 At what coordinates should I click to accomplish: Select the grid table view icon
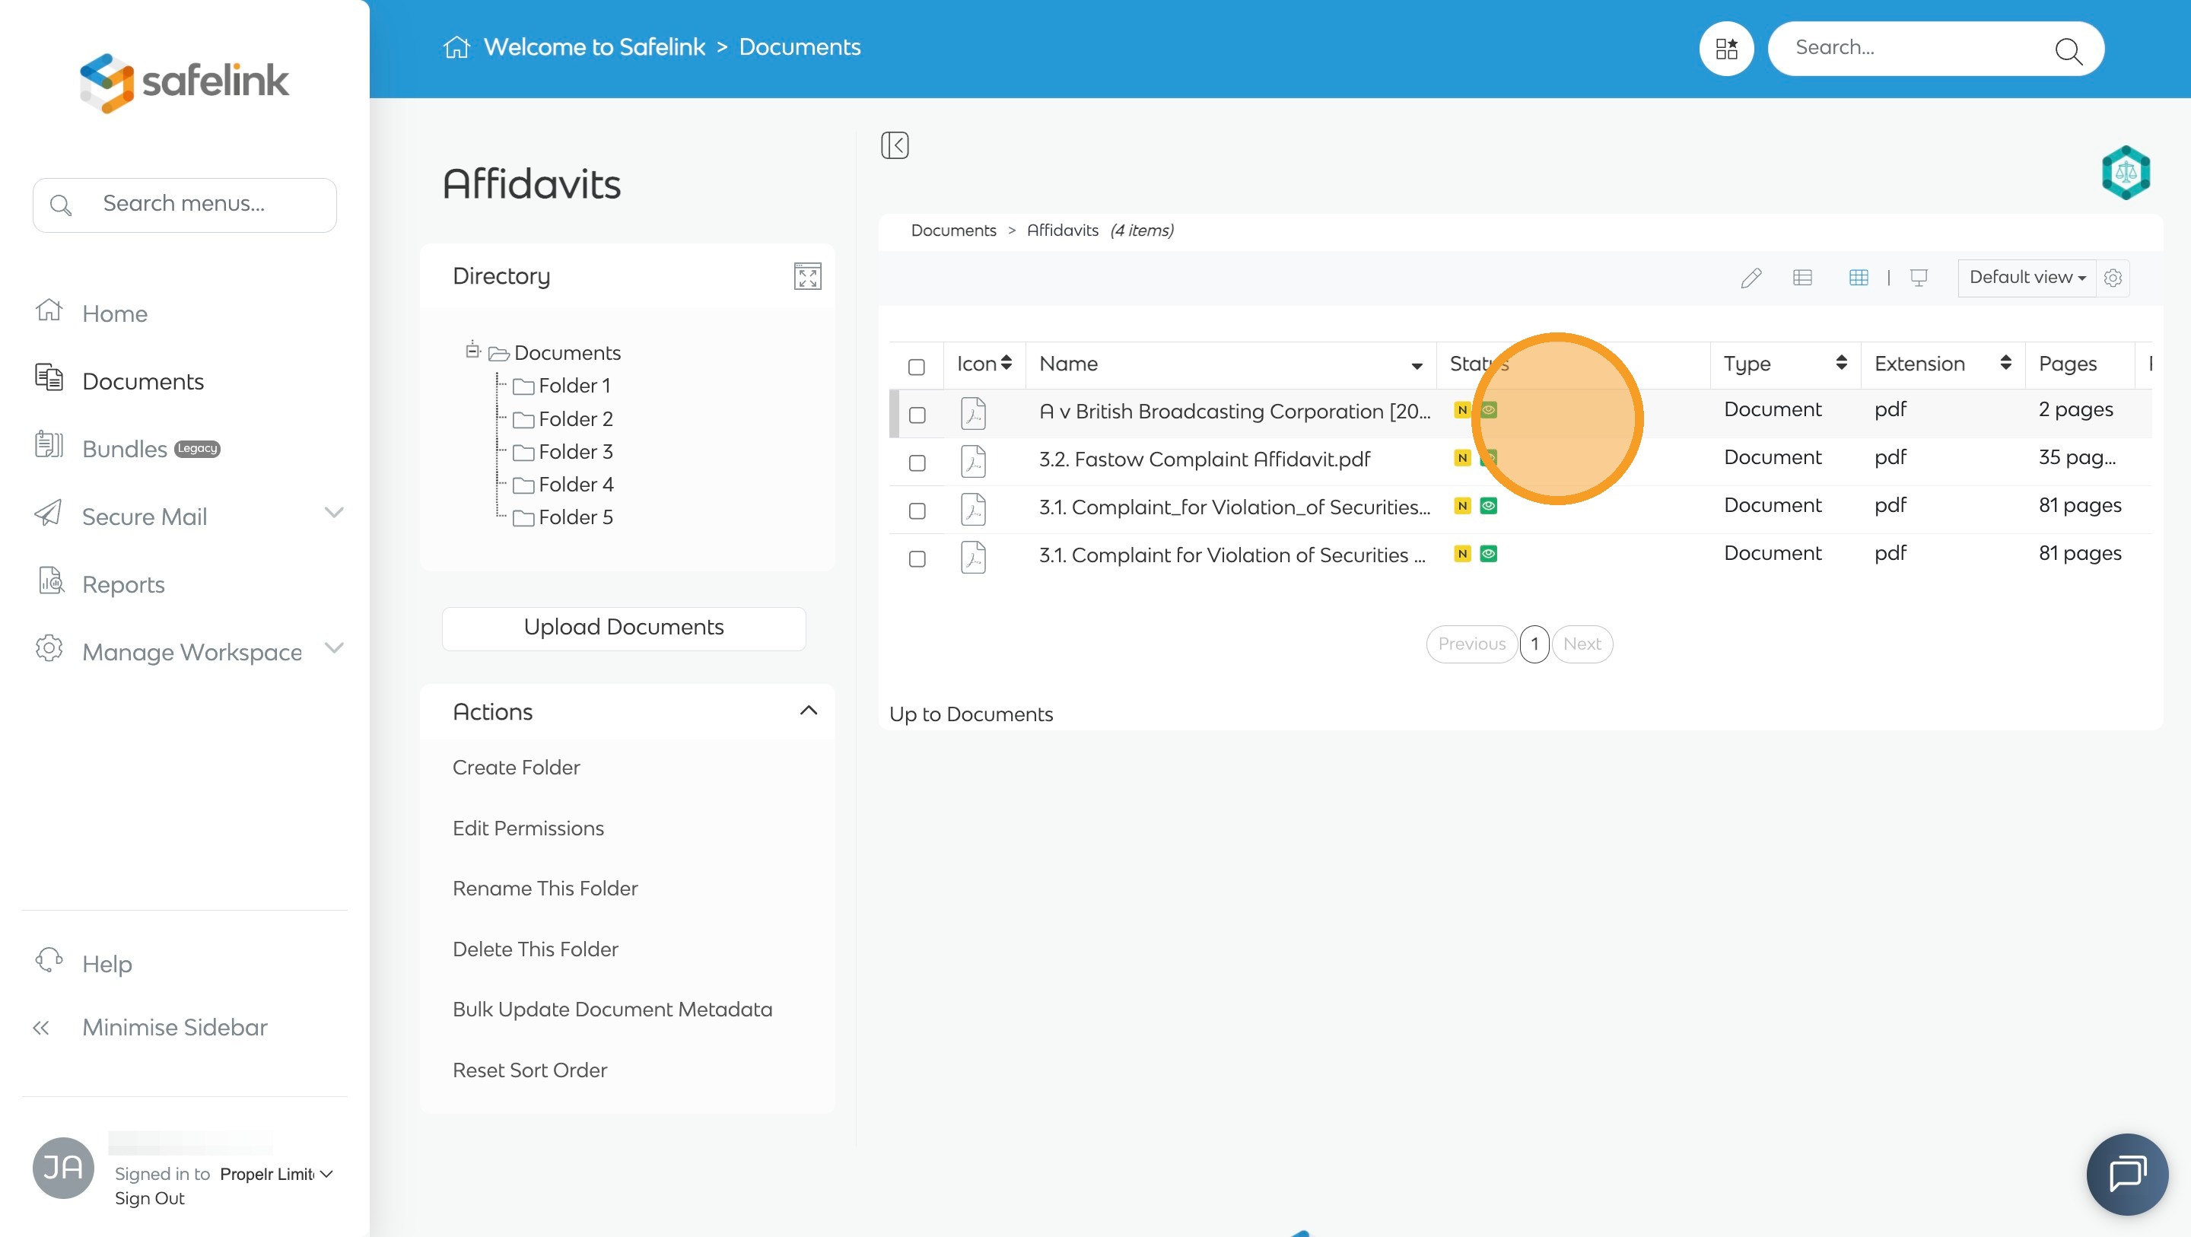[1859, 278]
